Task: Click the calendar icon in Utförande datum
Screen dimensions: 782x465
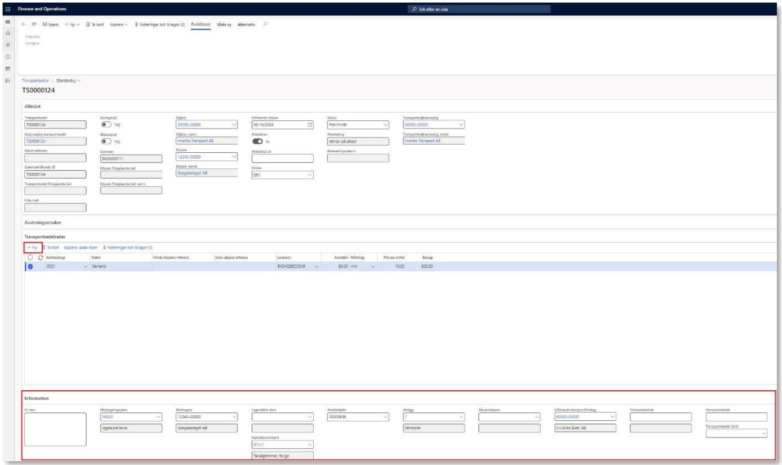Action: pos(310,125)
